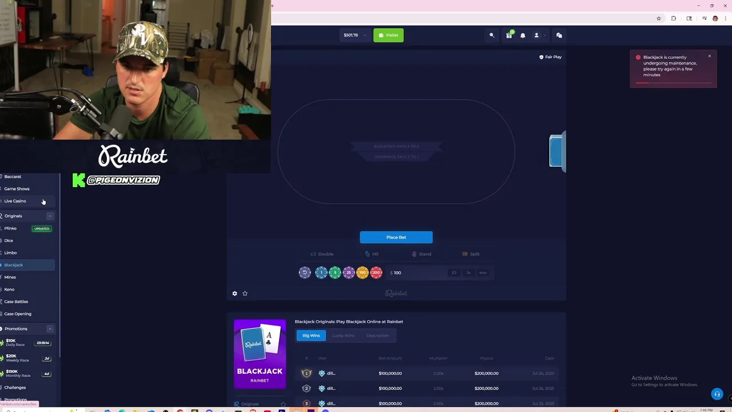Open the Chrome profile avatar
The width and height of the screenshot is (732, 412).
[x=715, y=18]
